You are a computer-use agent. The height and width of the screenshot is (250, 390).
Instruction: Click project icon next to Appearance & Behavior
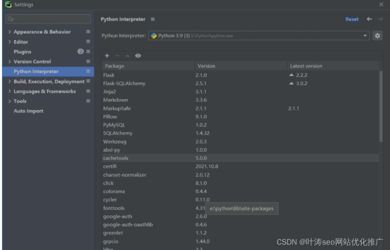(x=88, y=32)
